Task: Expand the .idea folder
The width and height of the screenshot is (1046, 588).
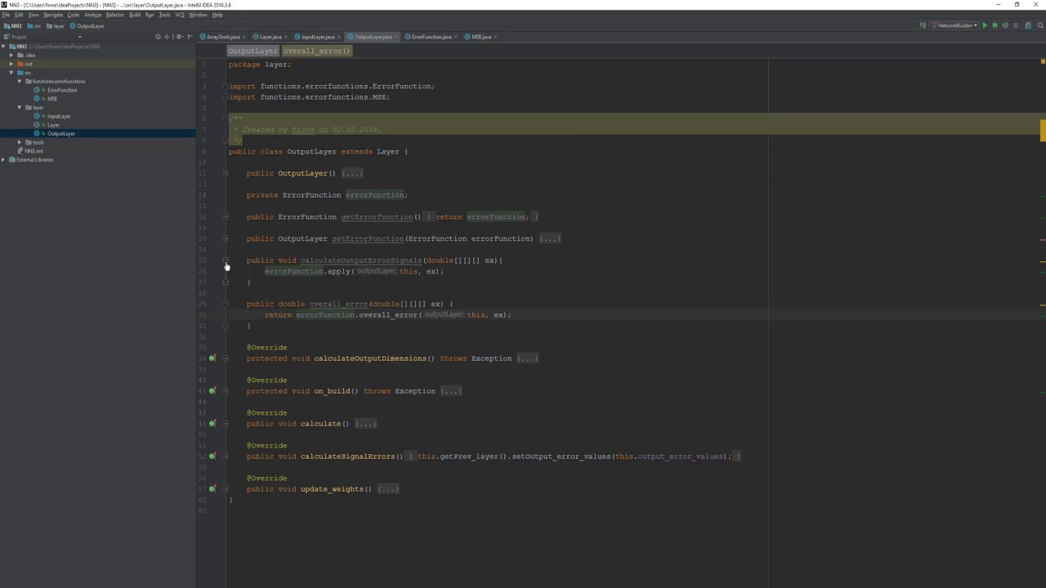Action: click(11, 55)
